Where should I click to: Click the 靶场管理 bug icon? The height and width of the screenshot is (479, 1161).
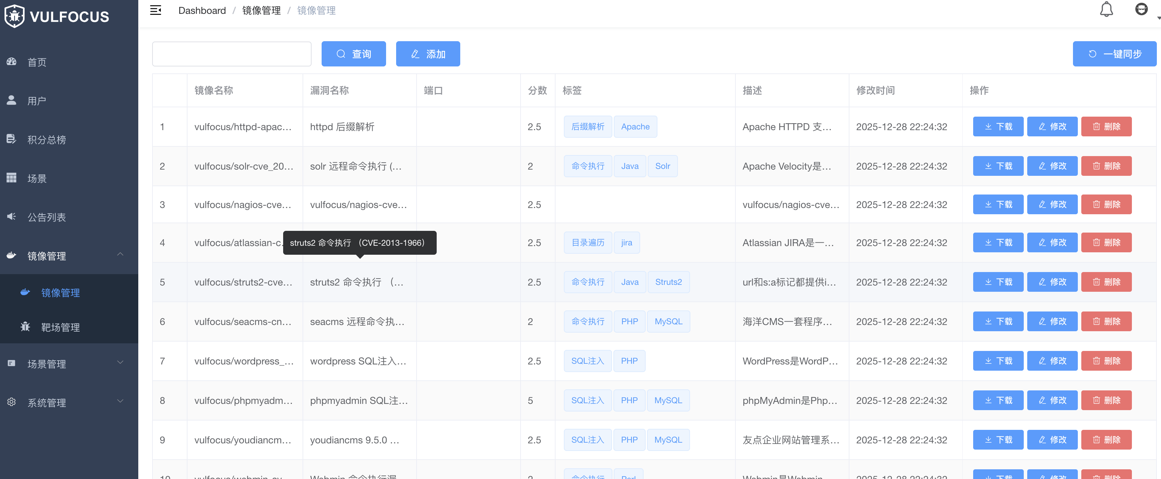(x=25, y=327)
